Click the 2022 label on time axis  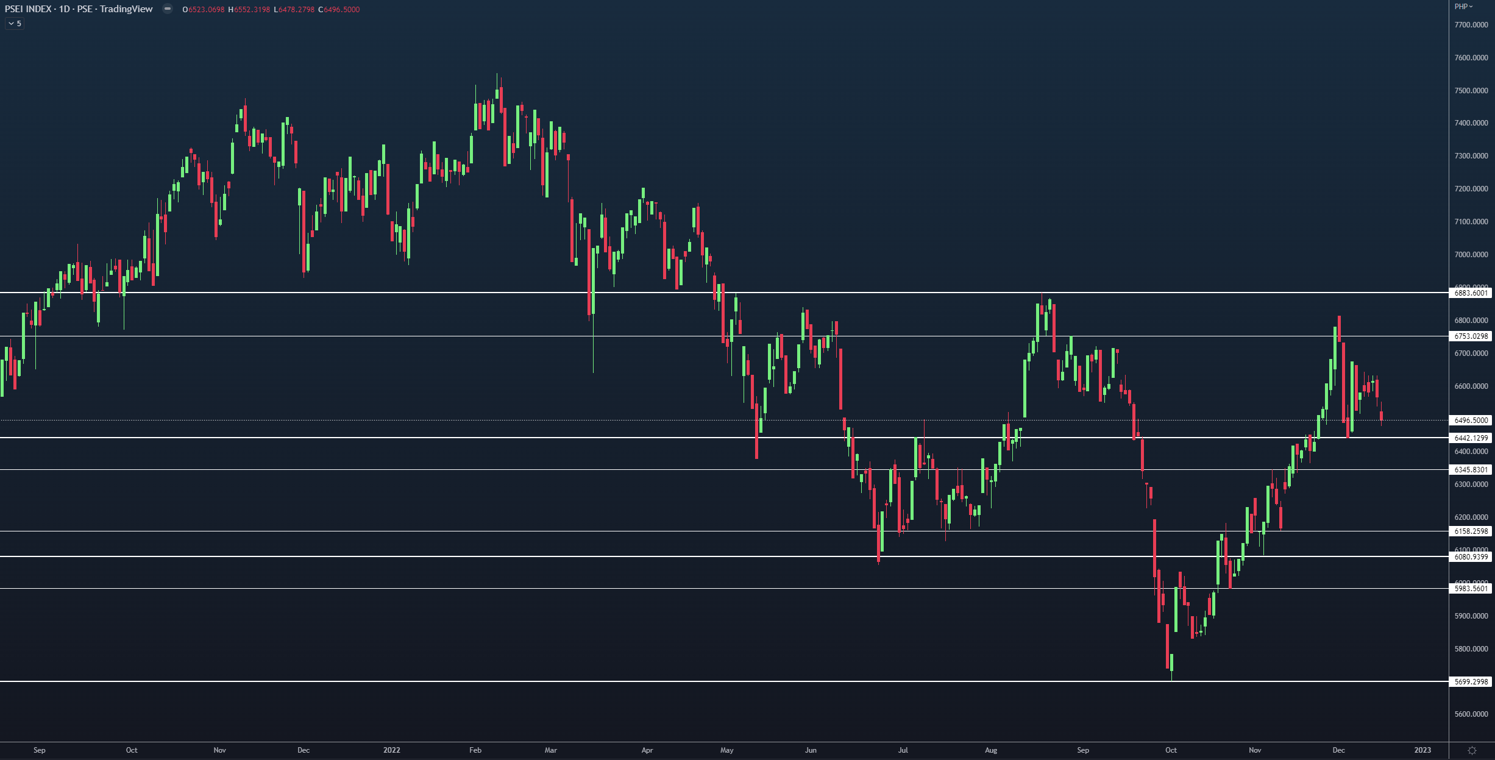click(x=391, y=750)
